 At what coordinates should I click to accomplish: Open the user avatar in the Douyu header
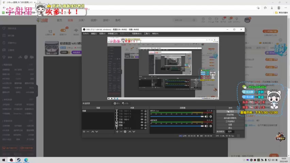pos(247,20)
